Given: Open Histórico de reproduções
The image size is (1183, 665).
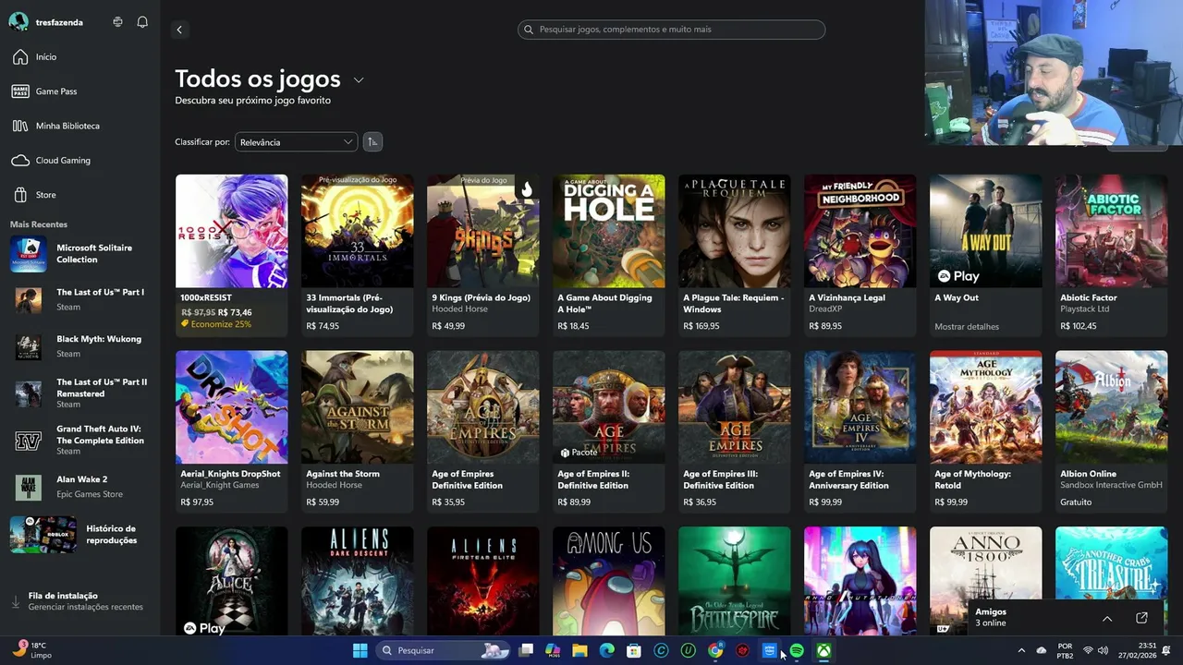Looking at the screenshot, I should 79,535.
